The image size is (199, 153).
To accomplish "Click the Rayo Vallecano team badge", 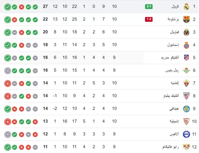I will 186,147.
